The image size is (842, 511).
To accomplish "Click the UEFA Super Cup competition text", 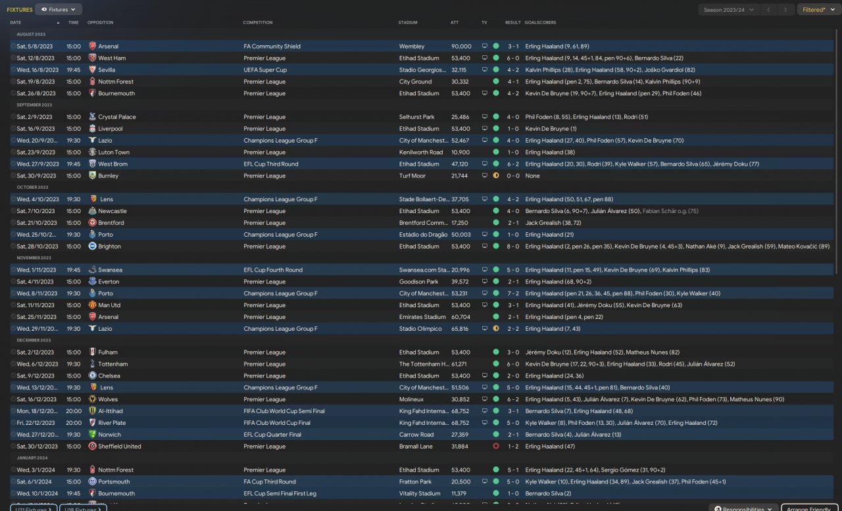I will pyautogui.click(x=265, y=70).
